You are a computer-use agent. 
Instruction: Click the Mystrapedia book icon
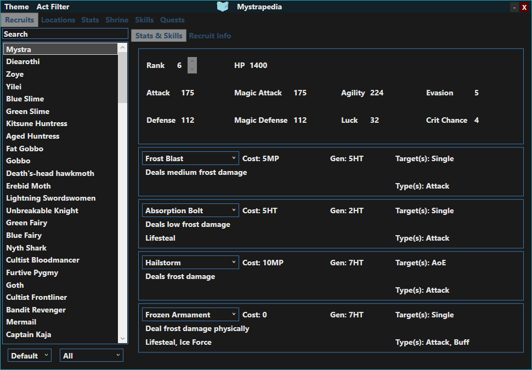pyautogui.click(x=222, y=7)
